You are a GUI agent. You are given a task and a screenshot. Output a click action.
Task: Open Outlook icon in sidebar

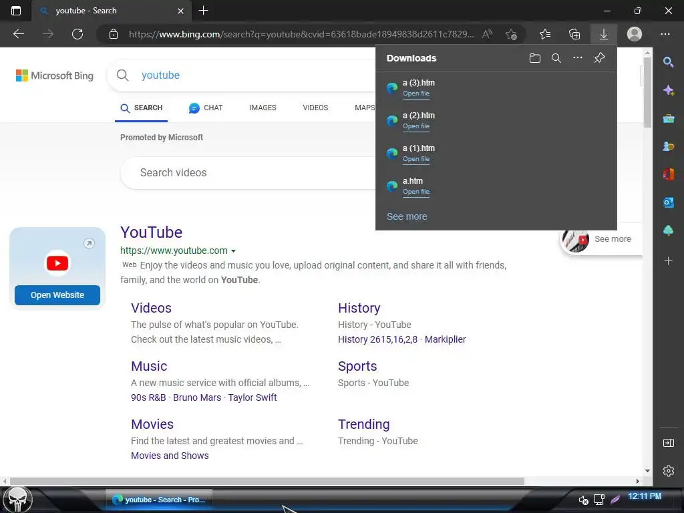pyautogui.click(x=668, y=202)
